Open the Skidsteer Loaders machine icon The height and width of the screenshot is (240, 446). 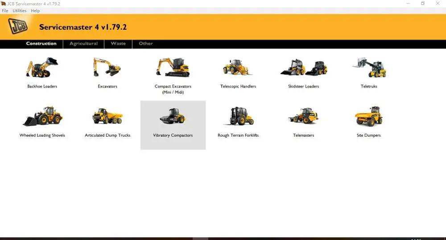pos(303,68)
